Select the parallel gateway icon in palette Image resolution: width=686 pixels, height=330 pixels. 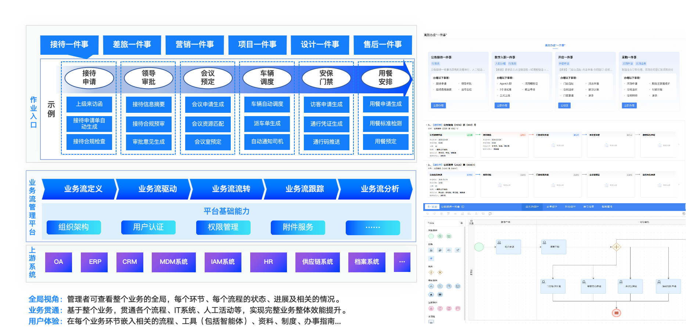(x=431, y=272)
